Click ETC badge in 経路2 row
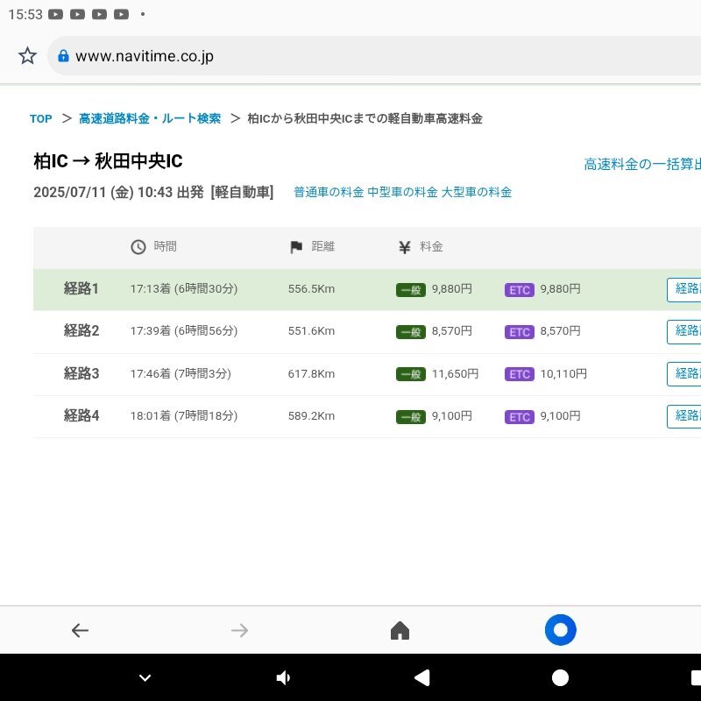This screenshot has height=701, width=701. click(x=519, y=332)
